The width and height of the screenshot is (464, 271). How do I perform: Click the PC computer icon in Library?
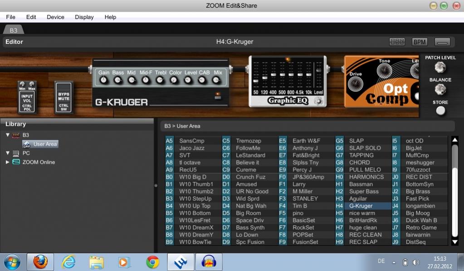coord(16,153)
